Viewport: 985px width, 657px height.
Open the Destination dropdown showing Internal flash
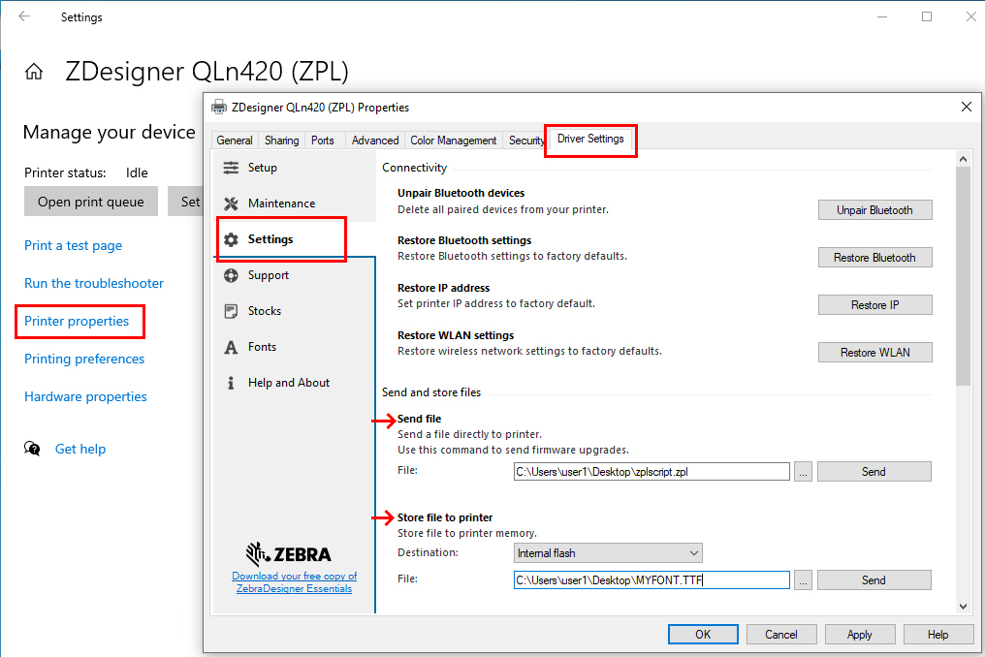(x=608, y=553)
